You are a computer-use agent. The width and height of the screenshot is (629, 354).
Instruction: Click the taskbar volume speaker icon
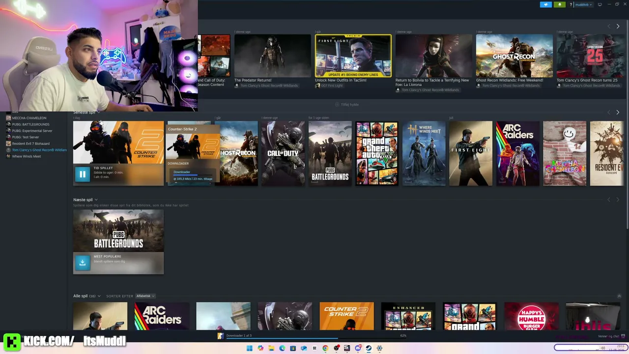(x=603, y=348)
